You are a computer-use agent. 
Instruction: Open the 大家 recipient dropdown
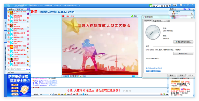(x=45, y=94)
